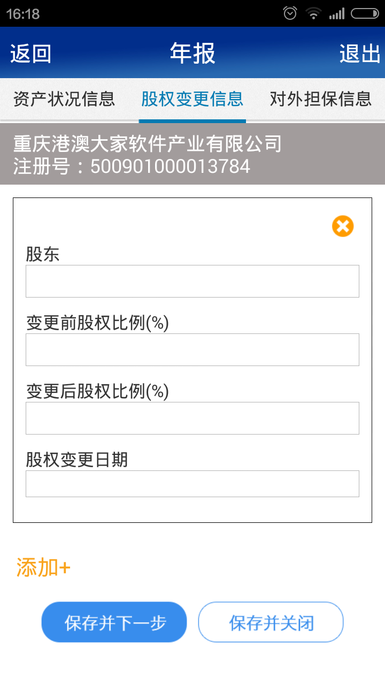The height and width of the screenshot is (685, 385).
Task: Open the 股权变更日期 date field
Action: click(x=192, y=484)
